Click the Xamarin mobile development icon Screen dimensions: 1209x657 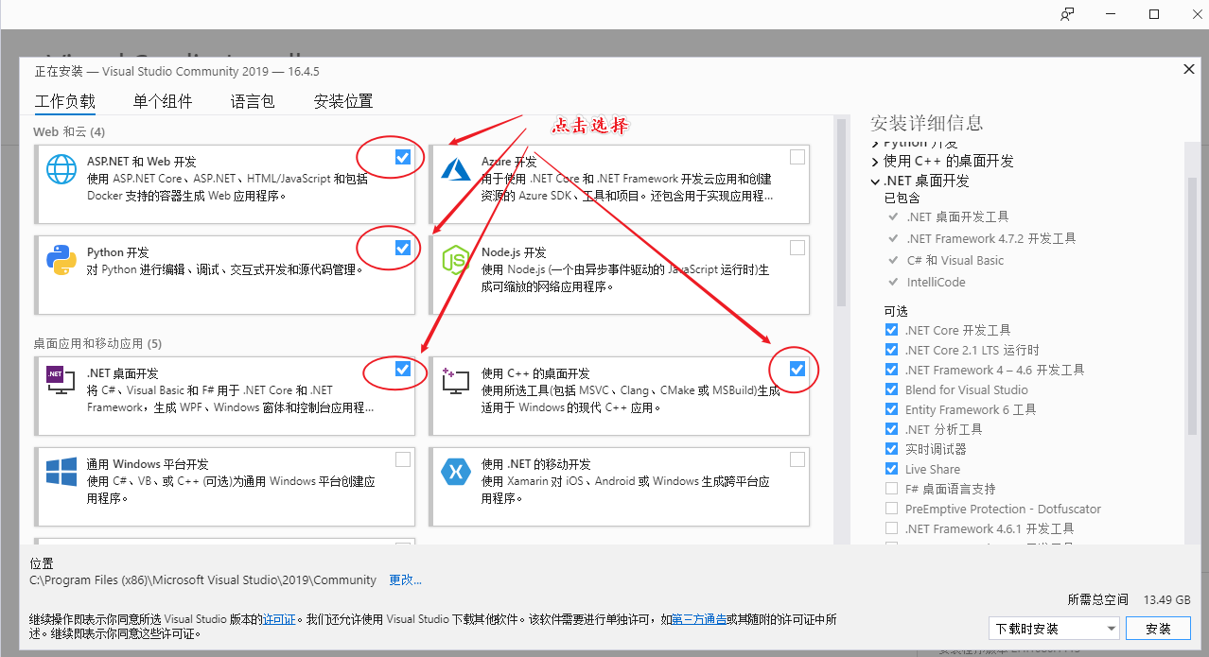click(455, 472)
